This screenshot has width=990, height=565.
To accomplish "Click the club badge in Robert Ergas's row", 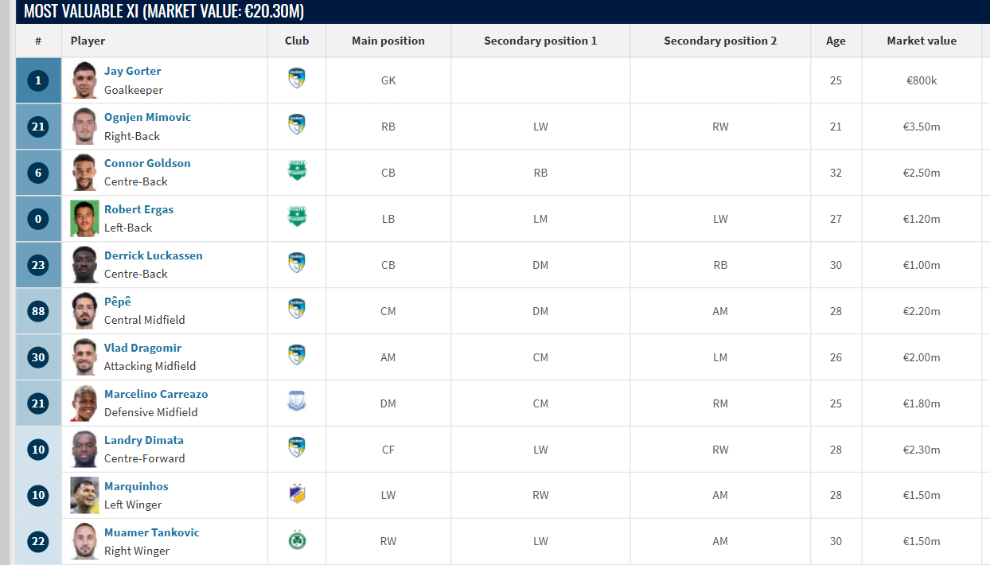I will (297, 217).
